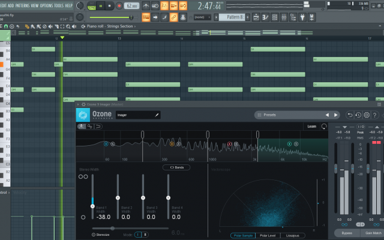The height and width of the screenshot is (240, 384).
Task: Open the HELP menu
Action: pos(69,5)
